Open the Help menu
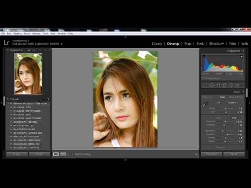Image resolution: width=251 pixels, height=188 pixels. tap(71, 33)
